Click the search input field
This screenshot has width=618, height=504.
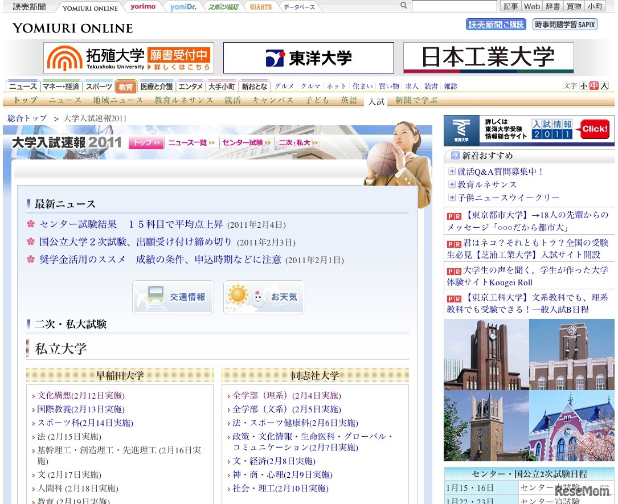click(454, 6)
